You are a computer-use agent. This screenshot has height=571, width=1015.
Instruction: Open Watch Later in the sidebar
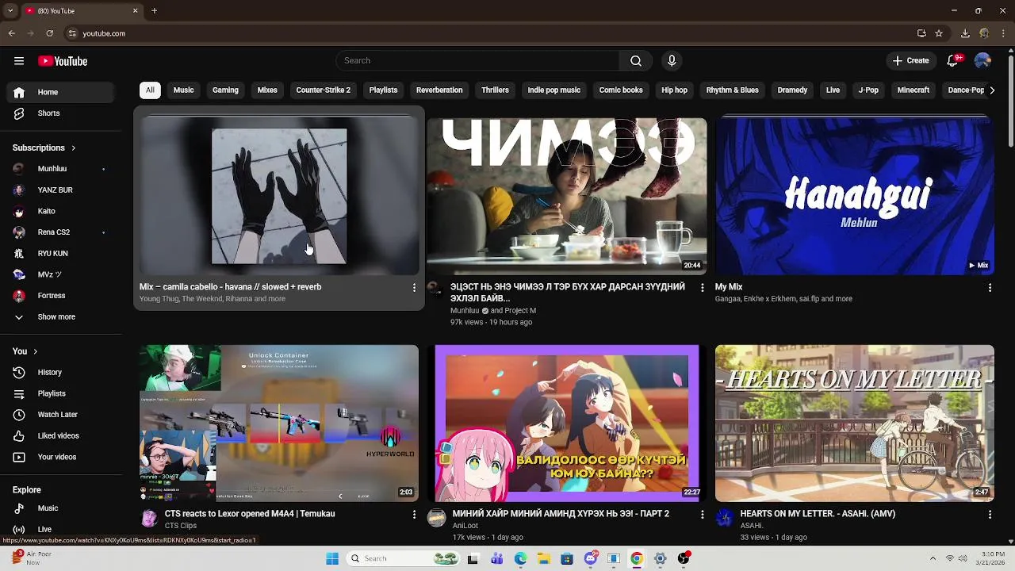point(61,415)
